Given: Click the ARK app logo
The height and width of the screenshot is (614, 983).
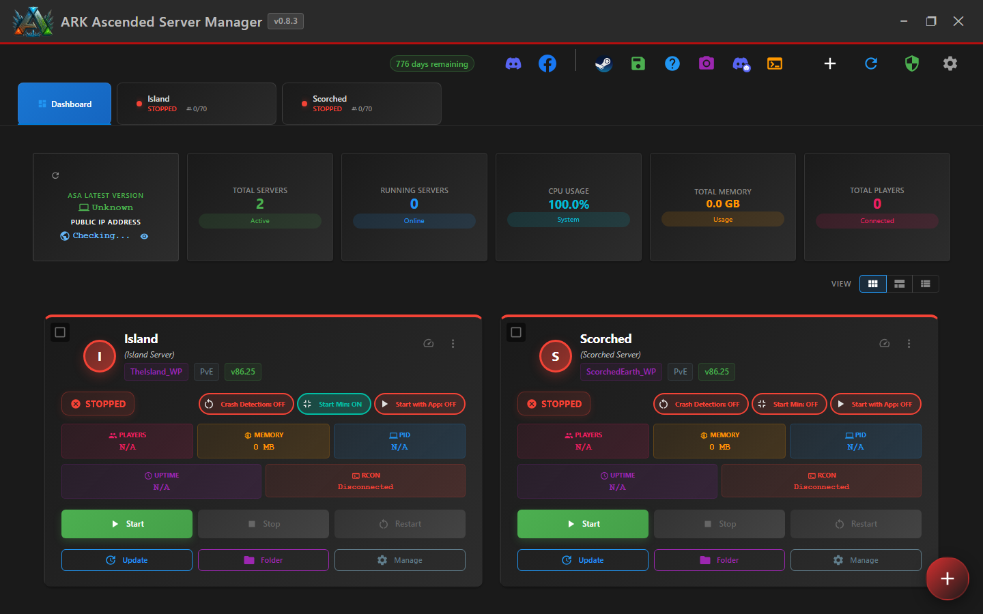Looking at the screenshot, I should point(32,21).
